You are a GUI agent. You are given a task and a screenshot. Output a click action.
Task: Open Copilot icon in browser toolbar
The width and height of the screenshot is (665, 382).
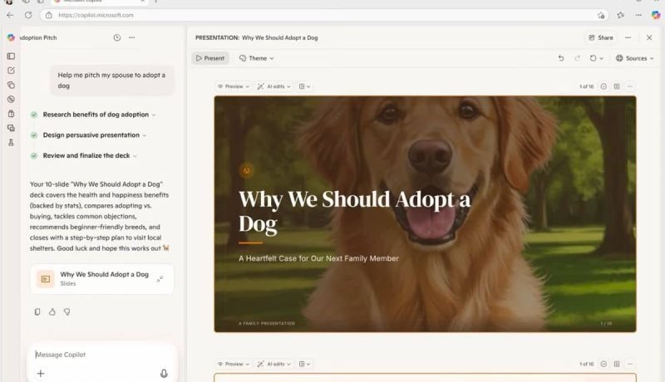pos(656,15)
